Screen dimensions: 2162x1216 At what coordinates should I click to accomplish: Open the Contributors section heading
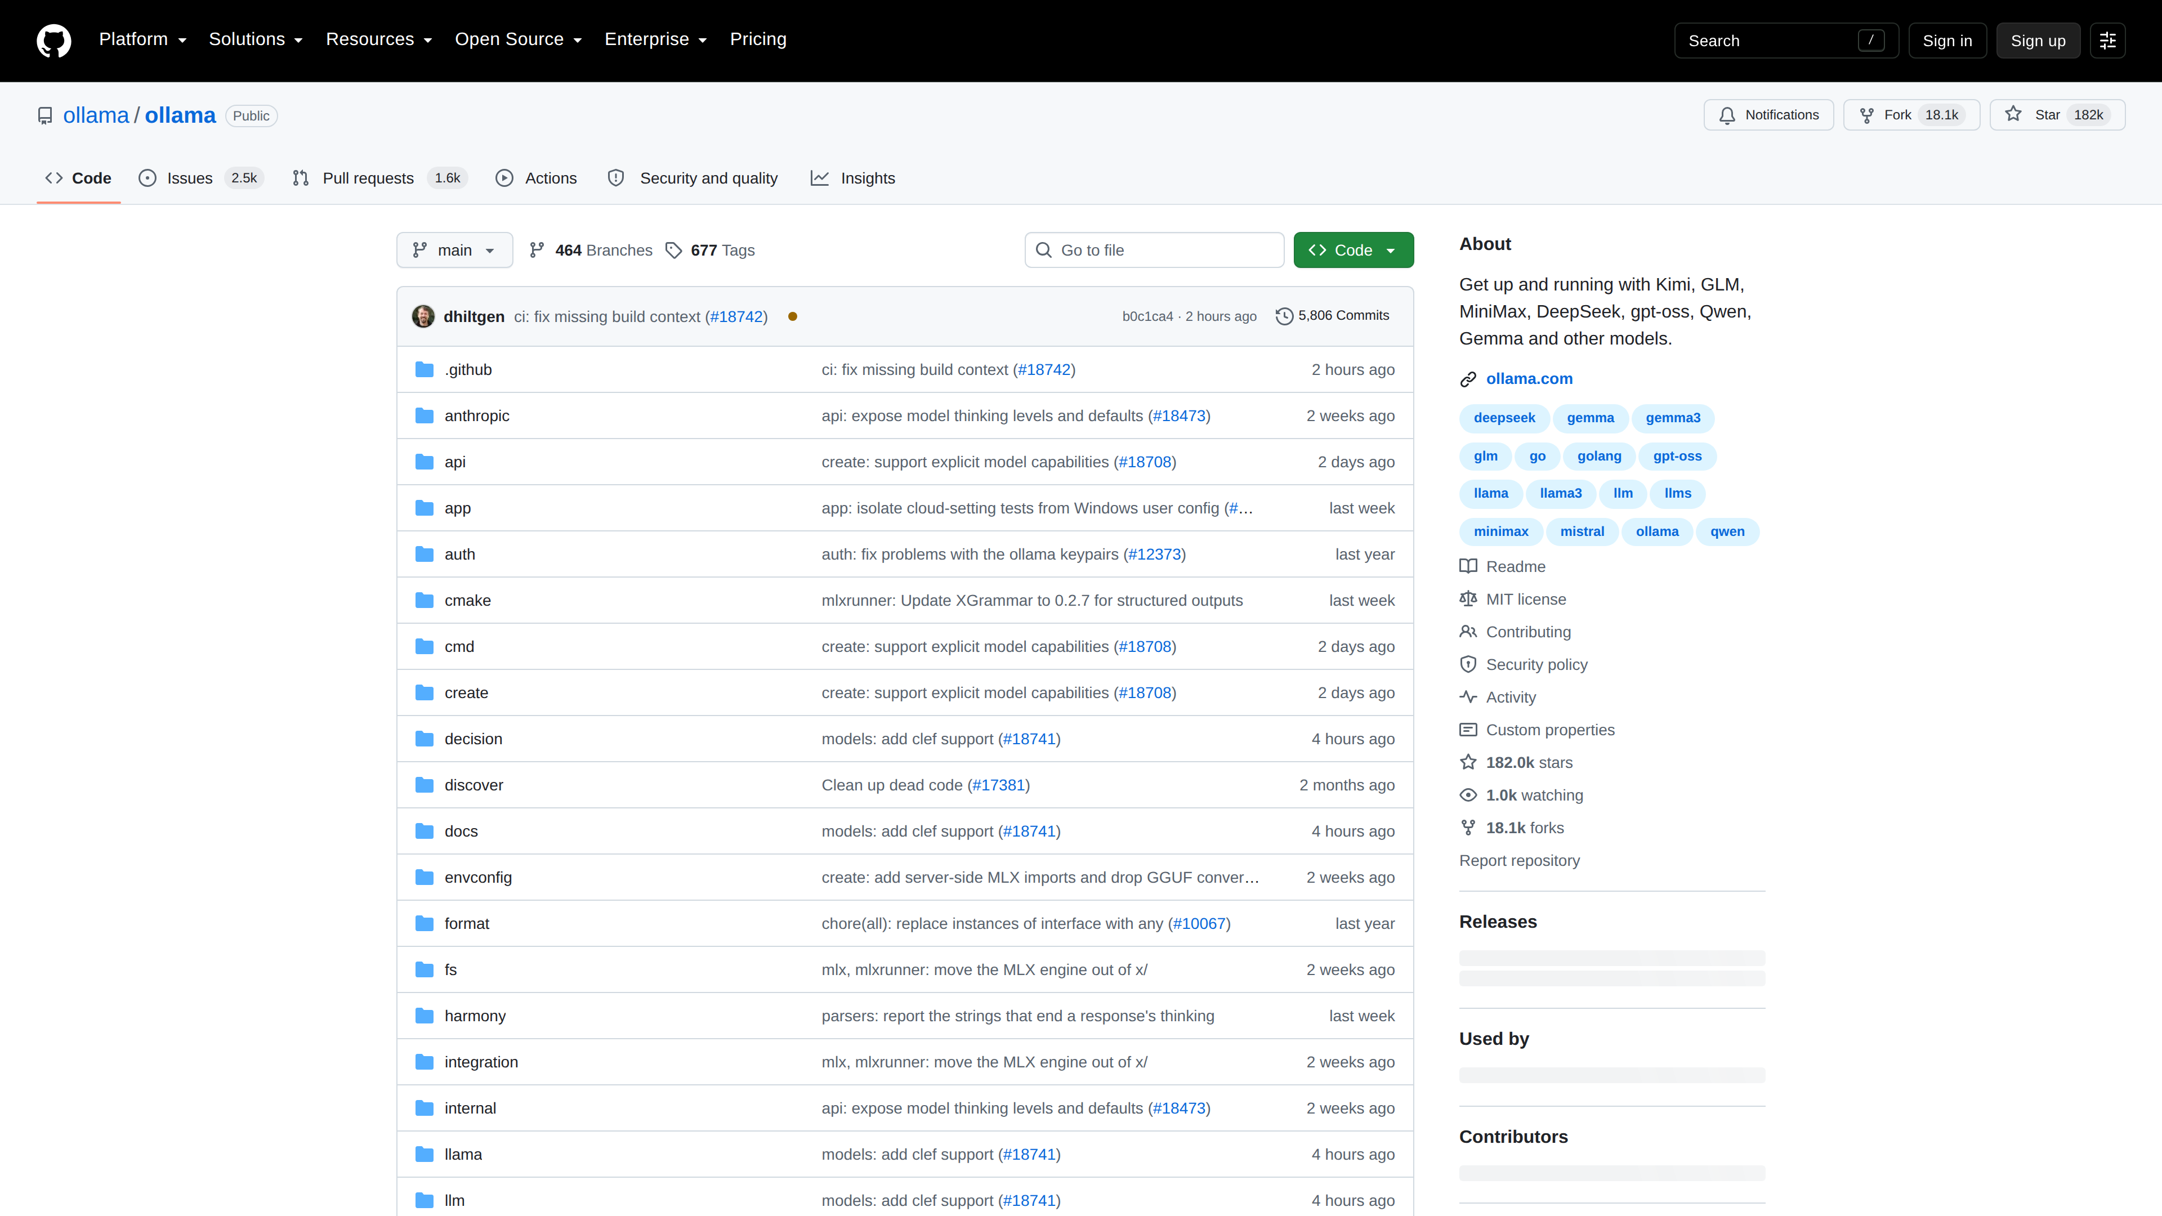[x=1513, y=1136]
